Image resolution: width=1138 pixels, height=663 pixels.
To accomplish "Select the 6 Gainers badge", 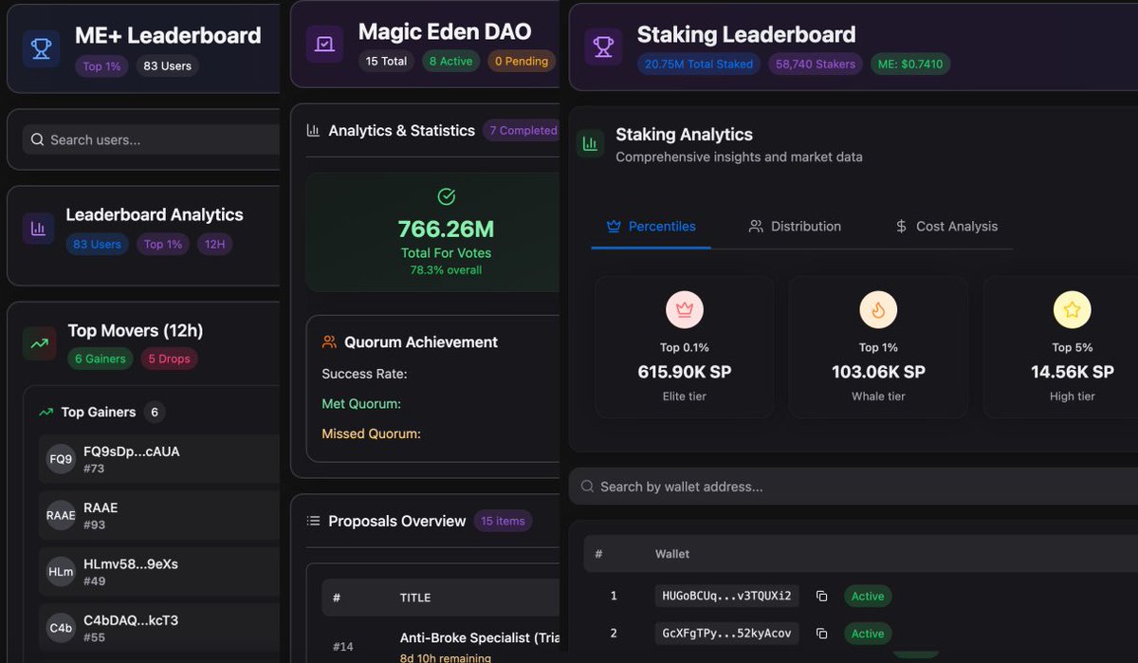I will point(101,359).
